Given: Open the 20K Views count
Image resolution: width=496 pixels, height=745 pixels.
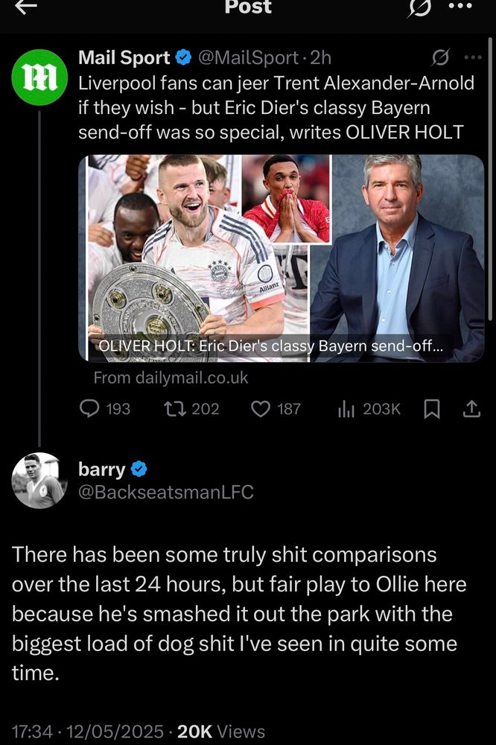Looking at the screenshot, I should pos(221,732).
